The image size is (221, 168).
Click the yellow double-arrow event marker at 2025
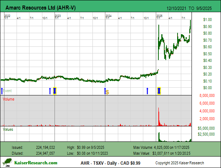point(159,91)
